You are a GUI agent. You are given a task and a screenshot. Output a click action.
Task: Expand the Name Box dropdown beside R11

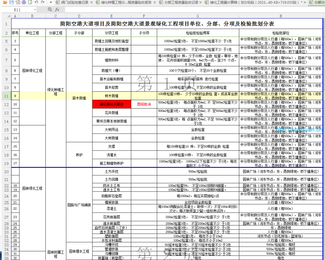coord(35,10)
